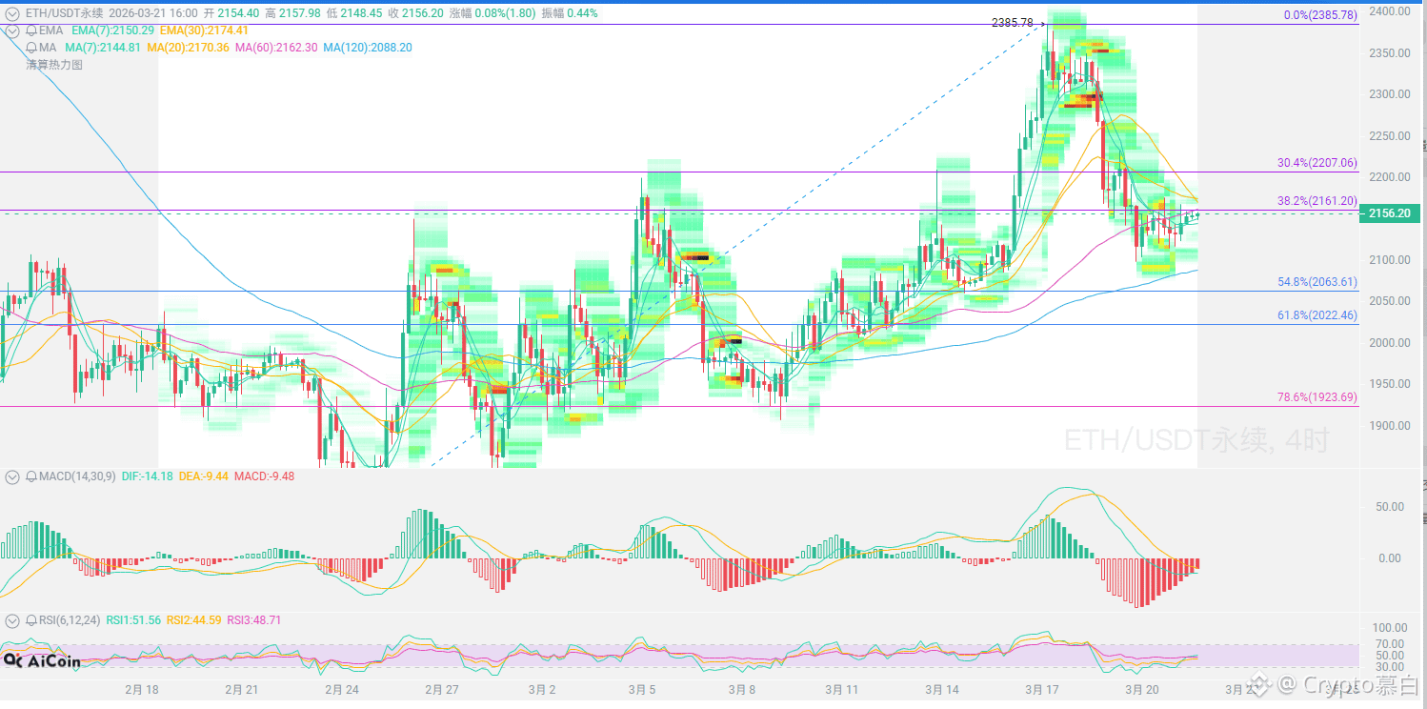The image size is (1427, 709).
Task: Select the 2385.78 high price marker
Action: [x=1012, y=22]
